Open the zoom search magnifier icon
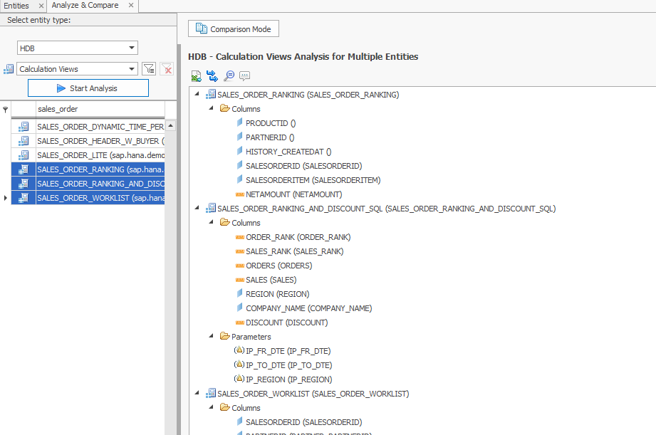 228,75
